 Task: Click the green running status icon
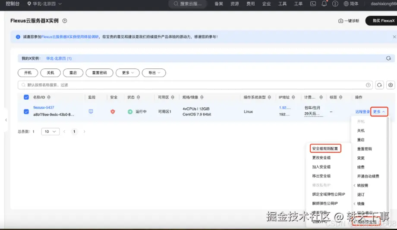coord(130,111)
